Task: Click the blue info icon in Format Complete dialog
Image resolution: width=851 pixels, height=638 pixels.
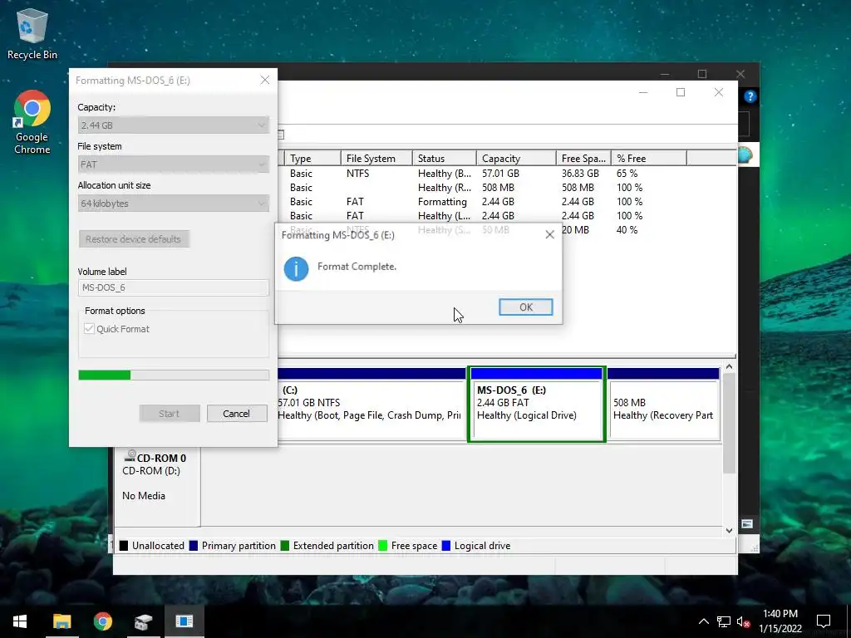Action: pyautogui.click(x=296, y=268)
